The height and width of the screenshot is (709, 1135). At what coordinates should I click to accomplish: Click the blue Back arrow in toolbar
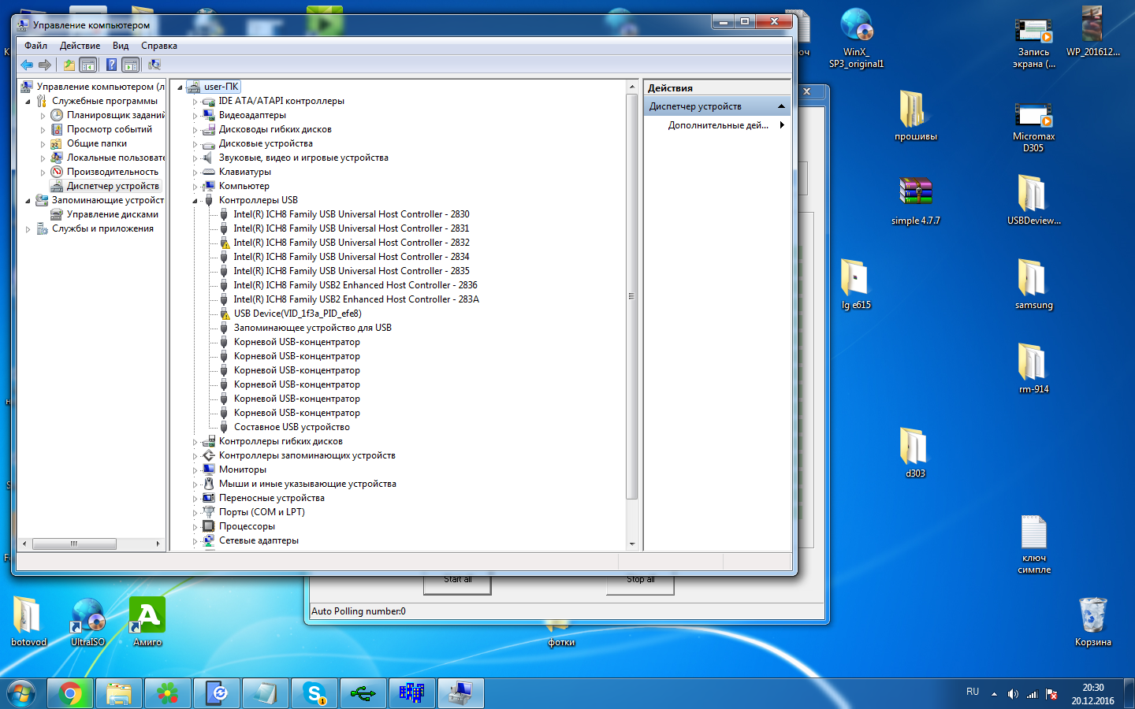[x=27, y=65]
